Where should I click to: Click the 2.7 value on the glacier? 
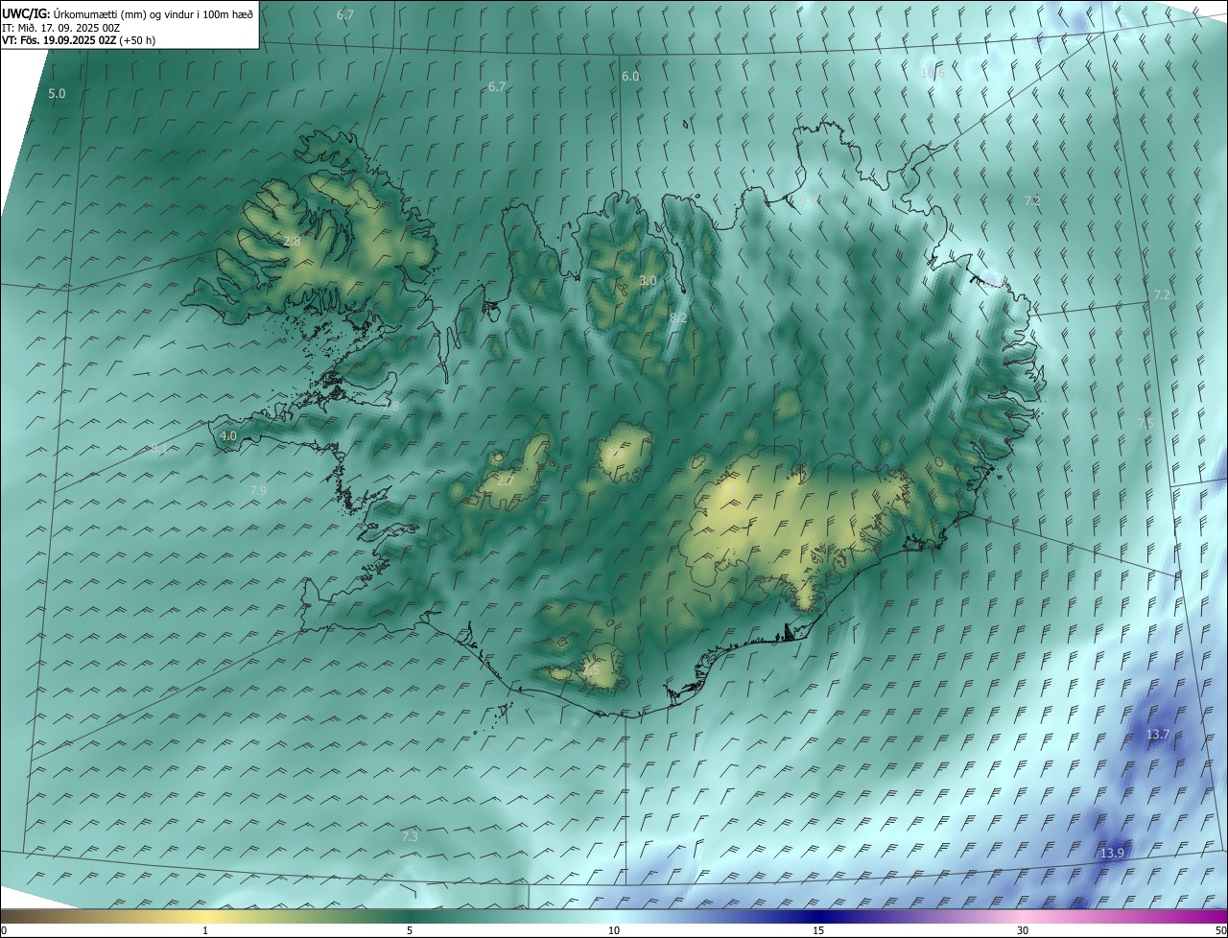point(506,481)
